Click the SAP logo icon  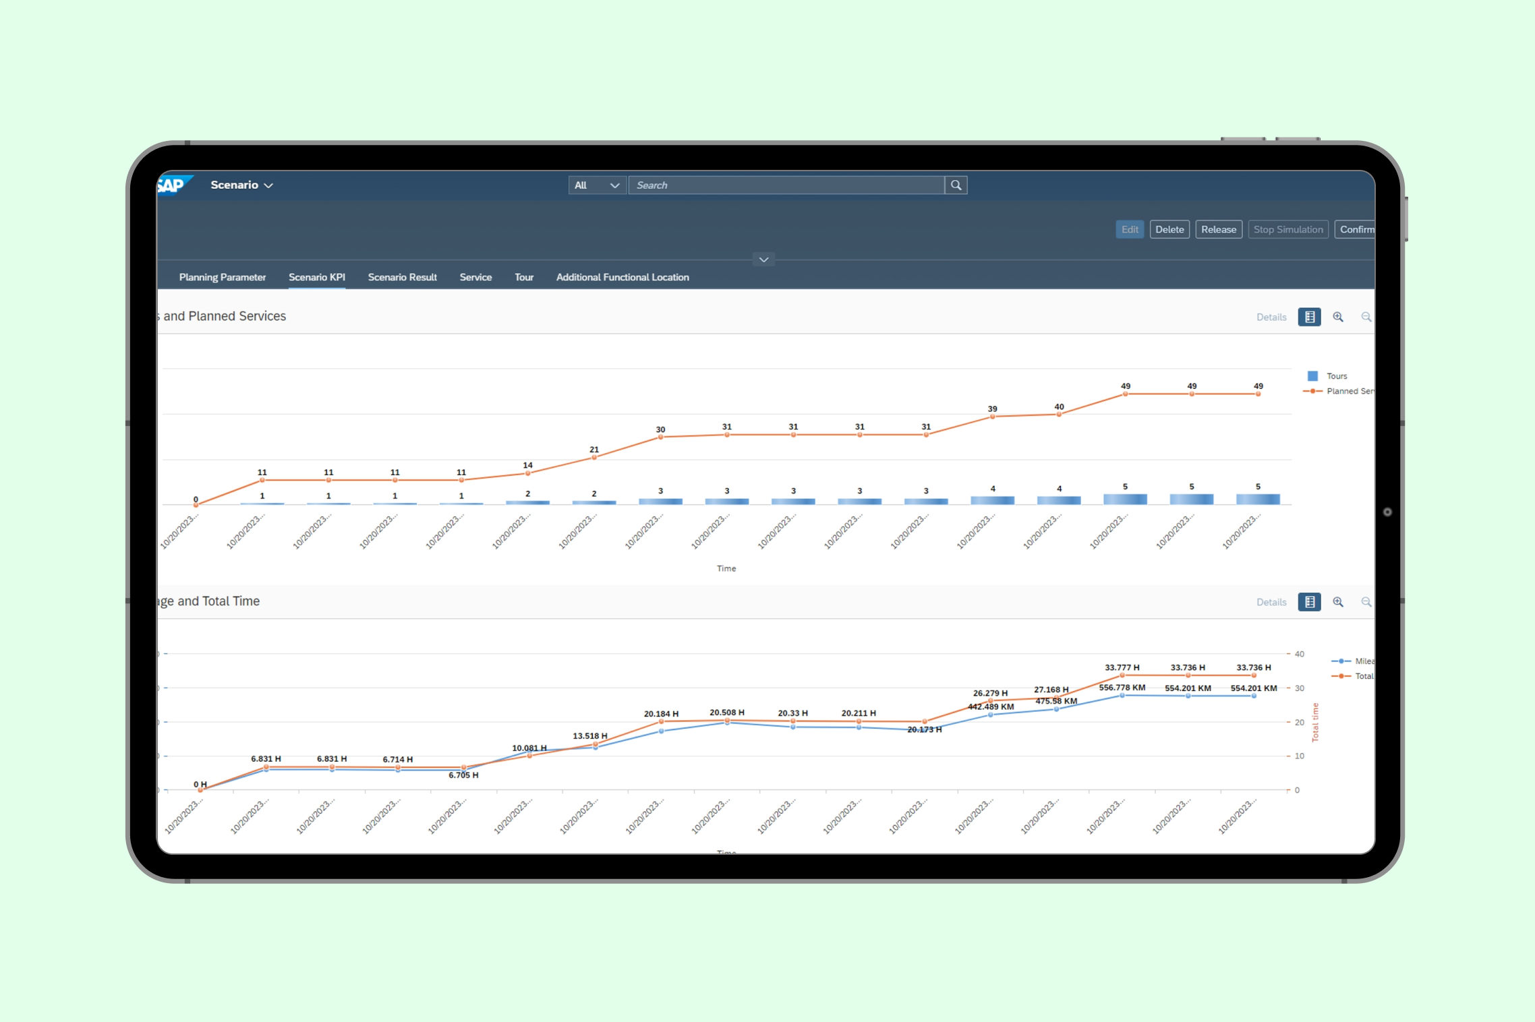pyautogui.click(x=173, y=185)
